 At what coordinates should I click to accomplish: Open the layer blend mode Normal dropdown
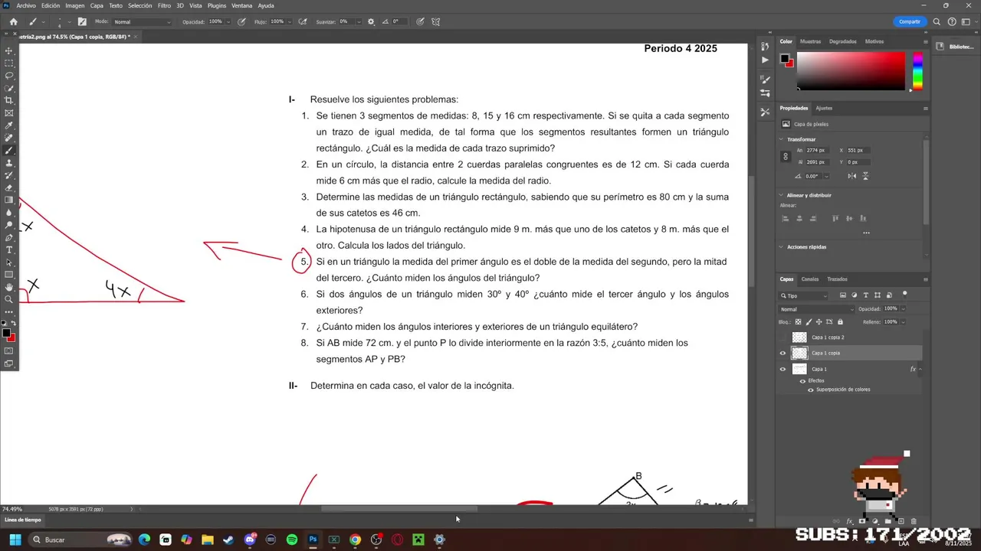[x=816, y=309]
